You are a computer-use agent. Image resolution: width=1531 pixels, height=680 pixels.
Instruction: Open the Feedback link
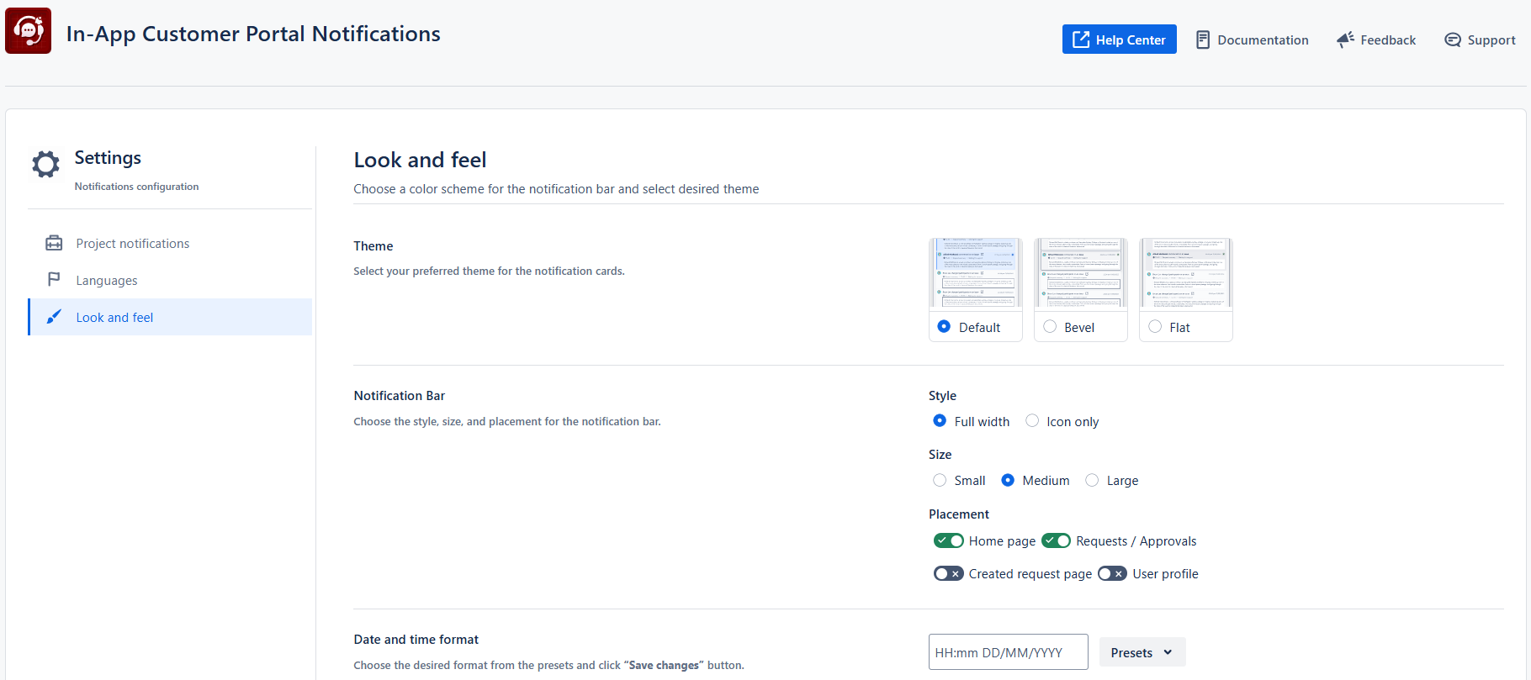pos(1376,40)
